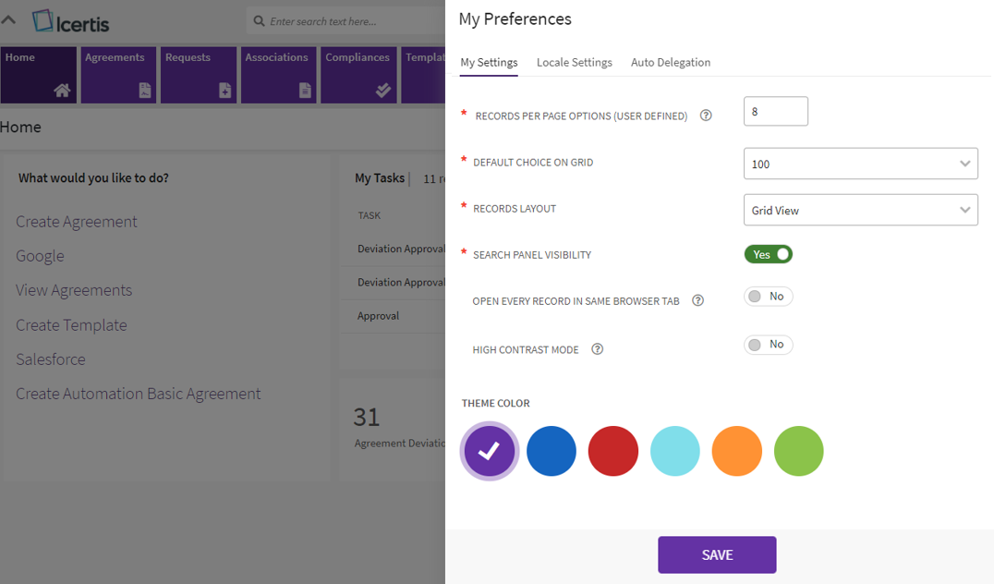The height and width of the screenshot is (584, 994).
Task: Click the Records Per Page input field
Action: (x=775, y=112)
